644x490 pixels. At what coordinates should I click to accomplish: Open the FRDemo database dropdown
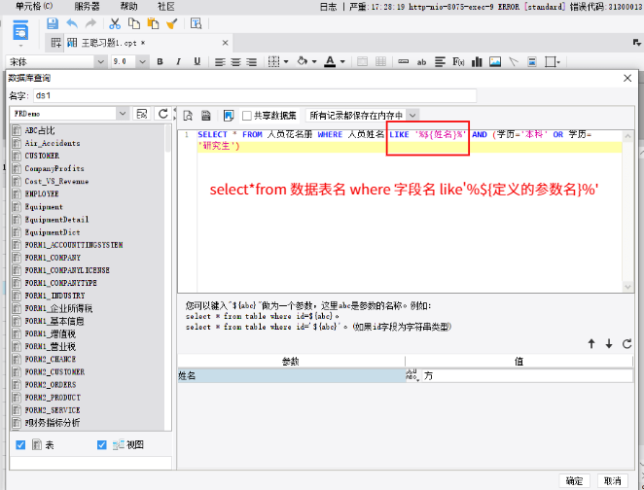coord(122,114)
